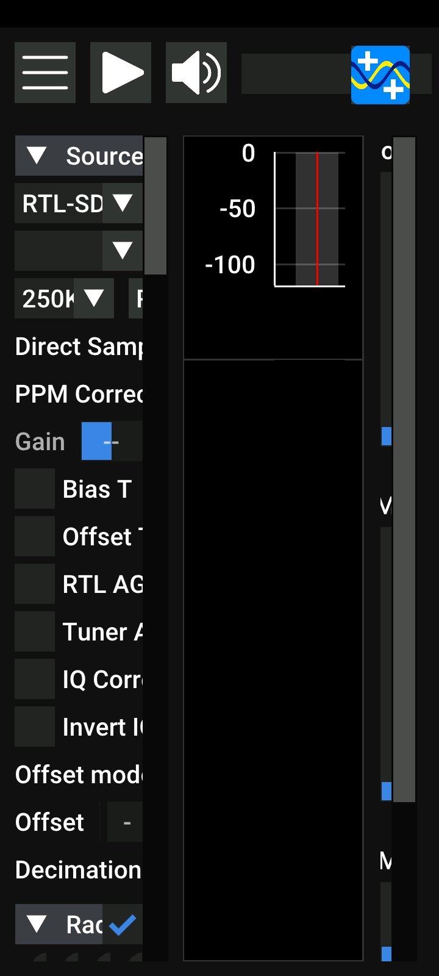
Task: Enable the Offset Tuning checkbox
Action: click(x=35, y=536)
